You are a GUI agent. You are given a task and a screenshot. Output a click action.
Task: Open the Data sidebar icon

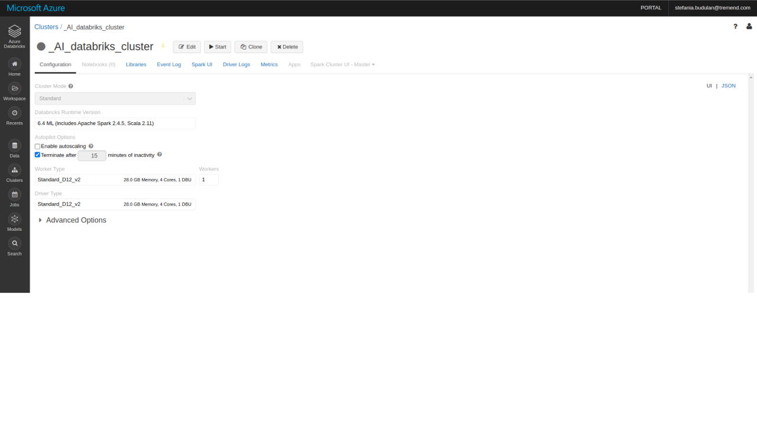(x=15, y=145)
